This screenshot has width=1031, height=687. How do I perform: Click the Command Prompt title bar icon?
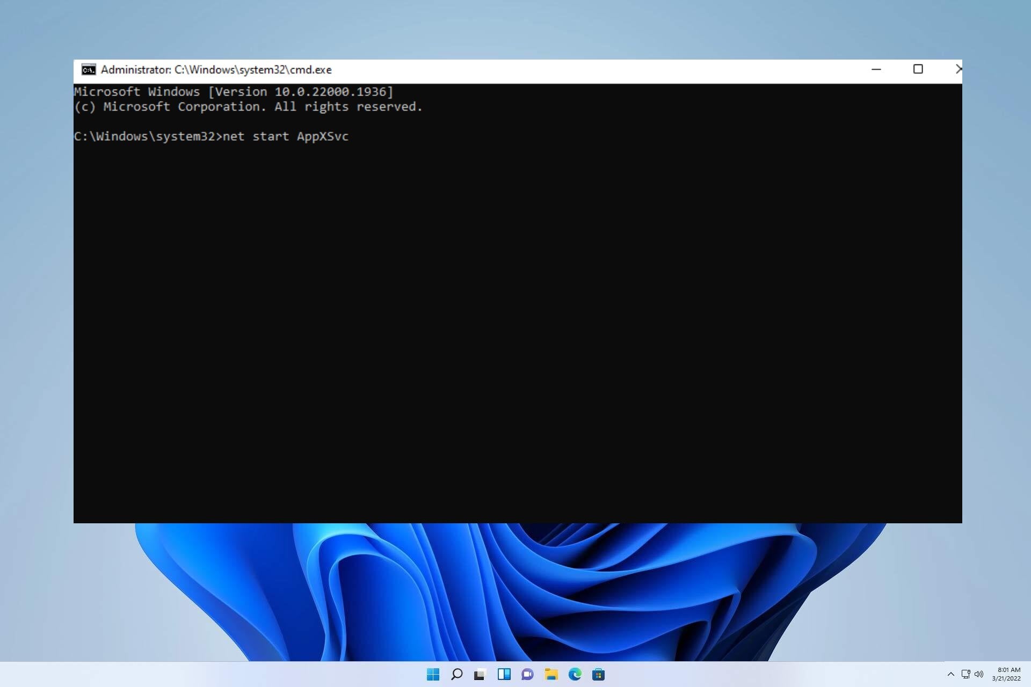coord(89,69)
